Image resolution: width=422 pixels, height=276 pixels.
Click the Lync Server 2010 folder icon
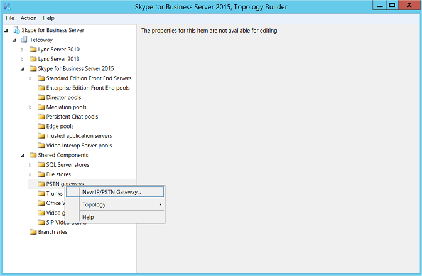(33, 50)
